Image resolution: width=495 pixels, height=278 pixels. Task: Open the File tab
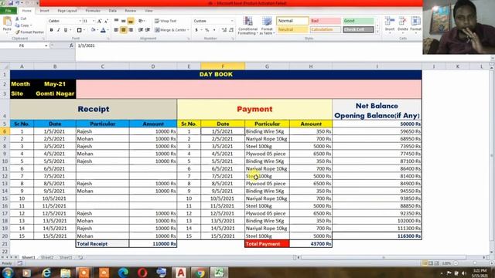[9, 11]
